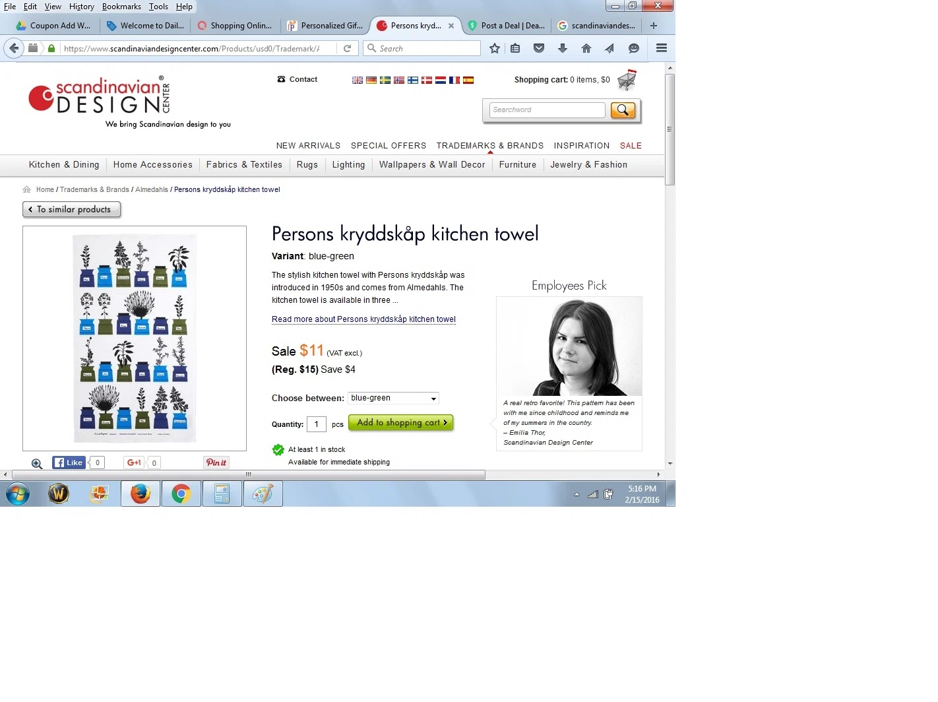Open the Firefox Hello chat smiley icon
The image size is (938, 702).
click(x=634, y=48)
